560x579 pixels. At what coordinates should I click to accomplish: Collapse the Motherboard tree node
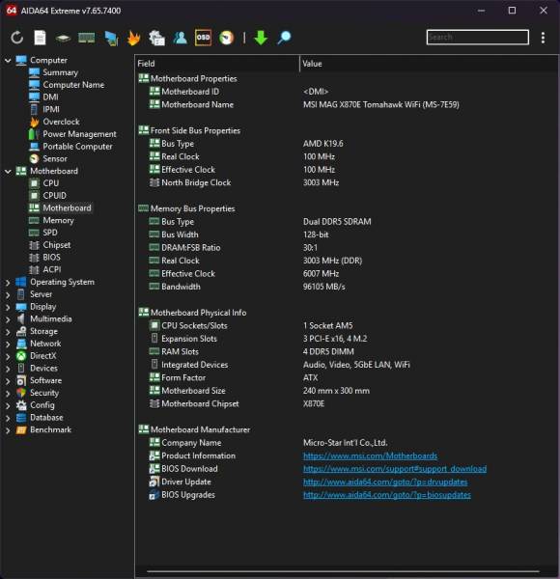coord(8,172)
